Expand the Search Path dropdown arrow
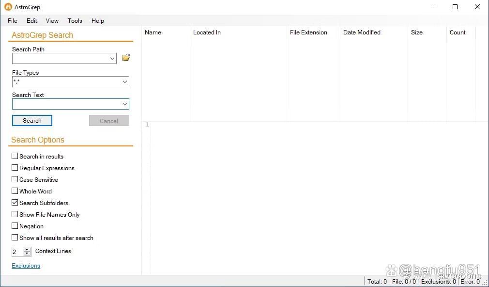The image size is (489, 287). tap(112, 58)
